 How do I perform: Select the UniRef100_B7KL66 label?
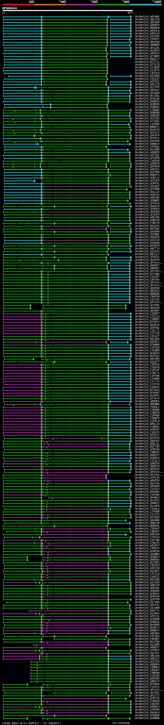pos(147,99)
